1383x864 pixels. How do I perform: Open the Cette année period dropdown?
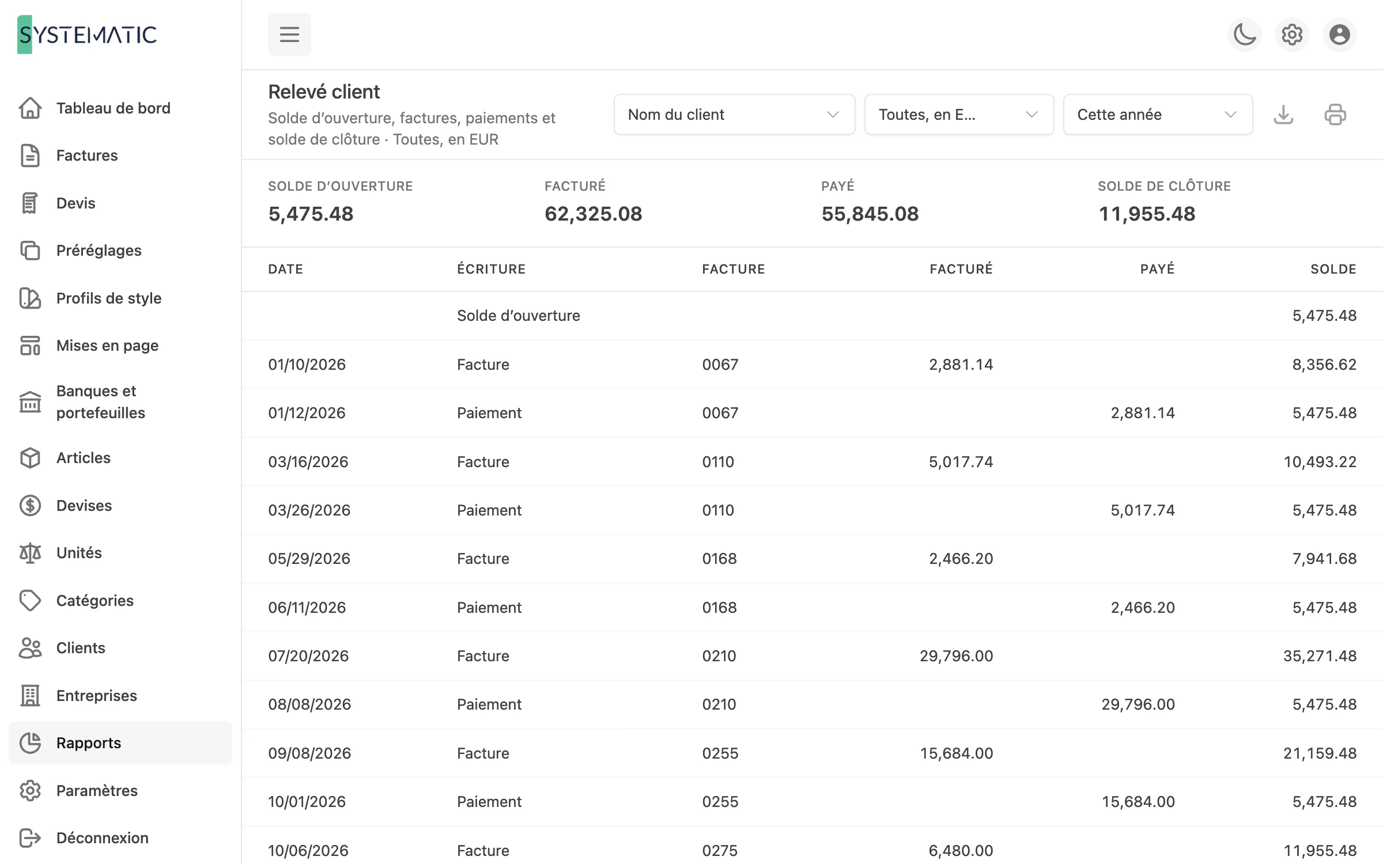pos(1158,115)
